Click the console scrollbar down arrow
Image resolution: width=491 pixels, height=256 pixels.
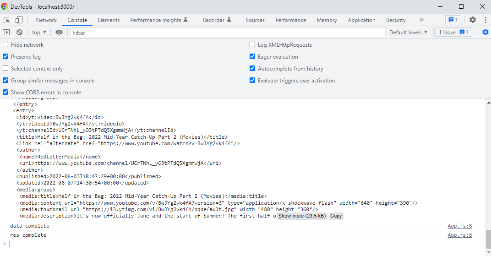(489, 252)
